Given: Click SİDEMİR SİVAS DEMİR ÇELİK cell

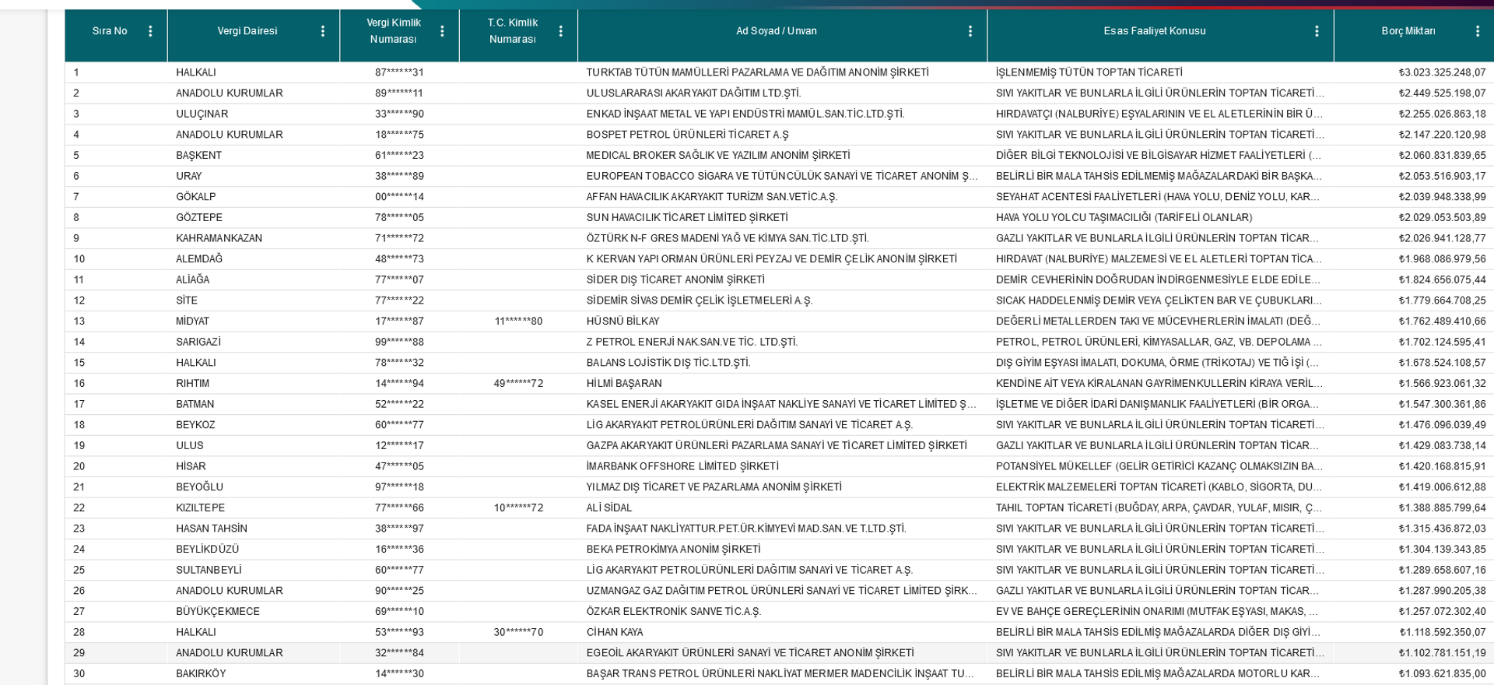Looking at the screenshot, I should pyautogui.click(x=782, y=300).
